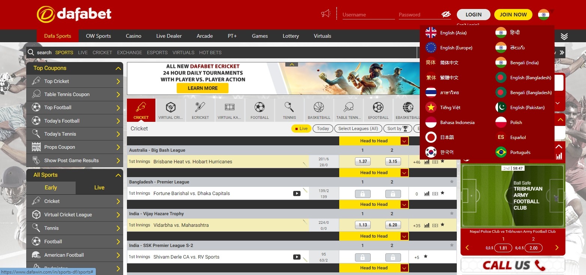
Task: Select the Table Tennis sport icon
Action: (x=349, y=110)
